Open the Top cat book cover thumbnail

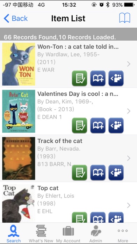pos(19,203)
